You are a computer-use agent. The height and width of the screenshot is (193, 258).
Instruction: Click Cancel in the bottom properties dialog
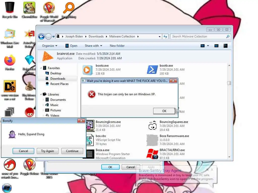tap(131, 167)
